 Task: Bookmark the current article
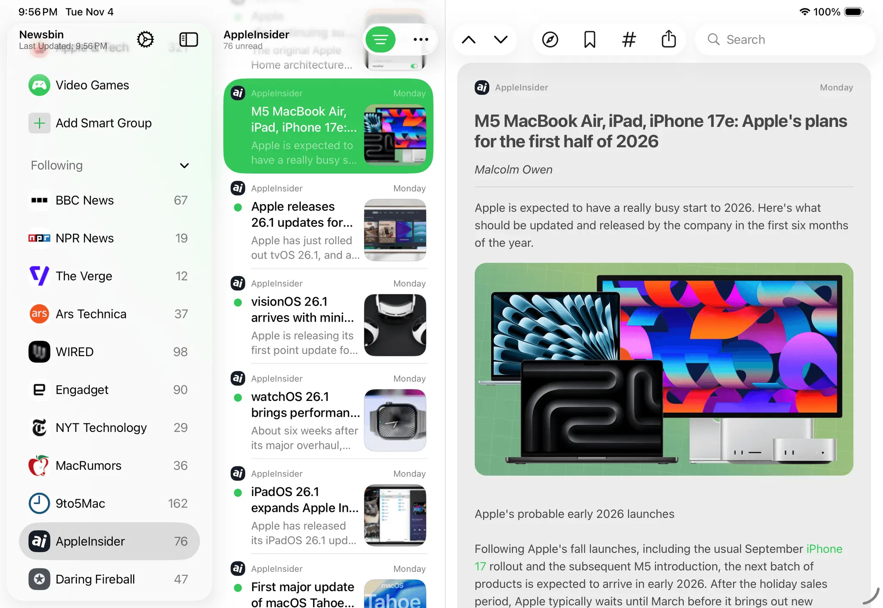[x=590, y=40]
